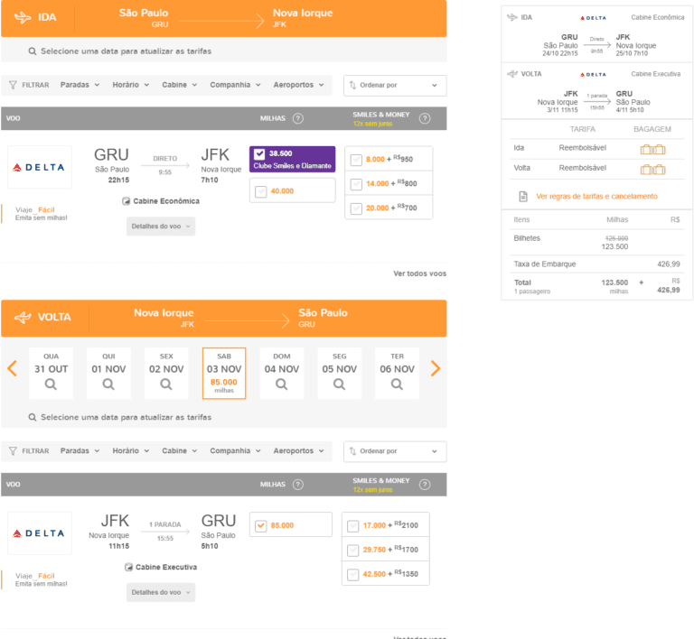The image size is (694, 639).
Task: Open Ver regras de tarifas e cancelamento
Action: (x=596, y=196)
